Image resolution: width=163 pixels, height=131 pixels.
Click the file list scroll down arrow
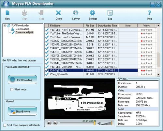click(x=158, y=74)
